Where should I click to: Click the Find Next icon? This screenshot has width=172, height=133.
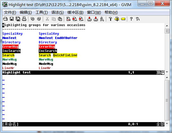[75, 19]
